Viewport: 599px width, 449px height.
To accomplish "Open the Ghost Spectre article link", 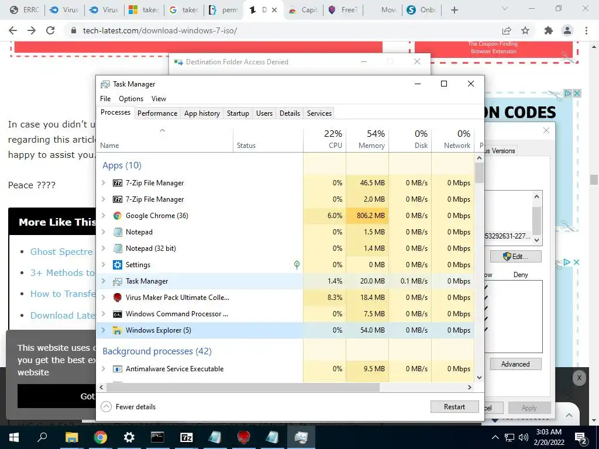I will click(x=61, y=252).
